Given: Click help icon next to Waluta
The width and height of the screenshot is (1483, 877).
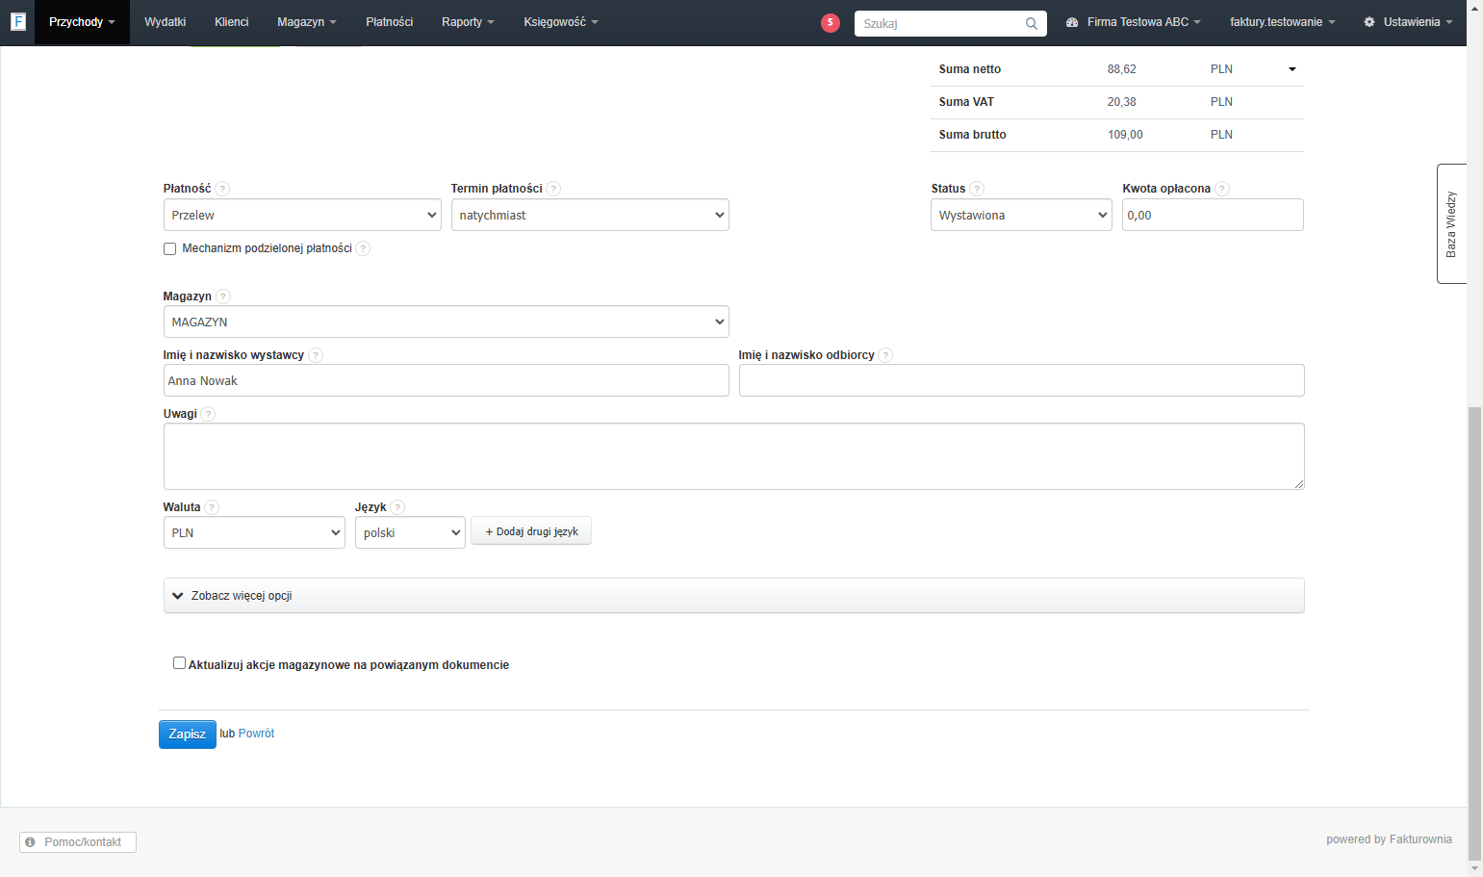Looking at the screenshot, I should pyautogui.click(x=212, y=507).
